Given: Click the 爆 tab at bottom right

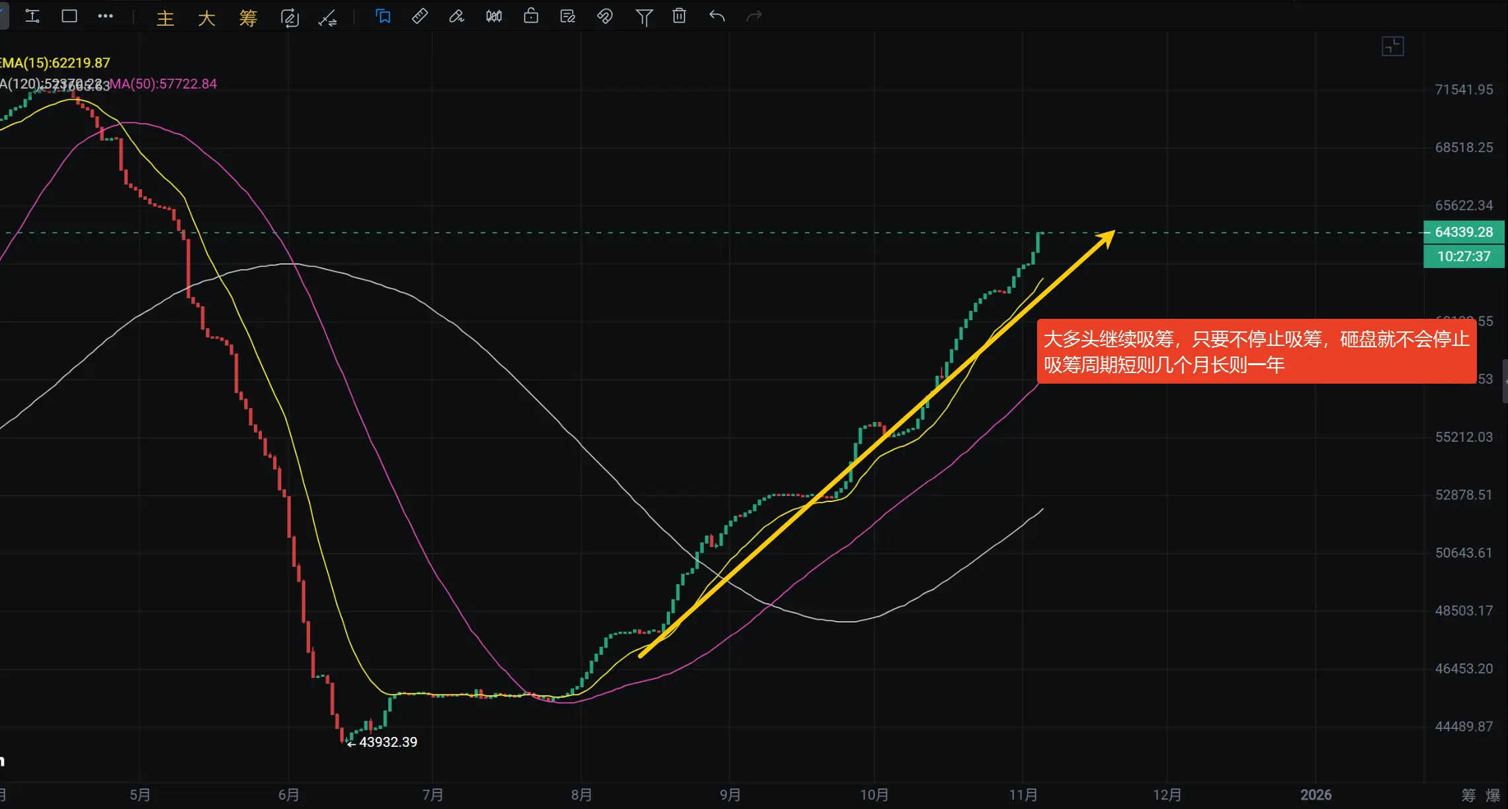Looking at the screenshot, I should tap(1493, 795).
